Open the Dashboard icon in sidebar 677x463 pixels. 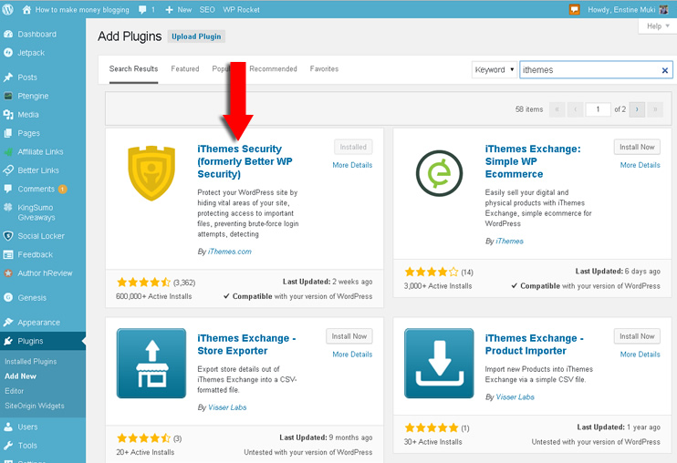click(8, 34)
